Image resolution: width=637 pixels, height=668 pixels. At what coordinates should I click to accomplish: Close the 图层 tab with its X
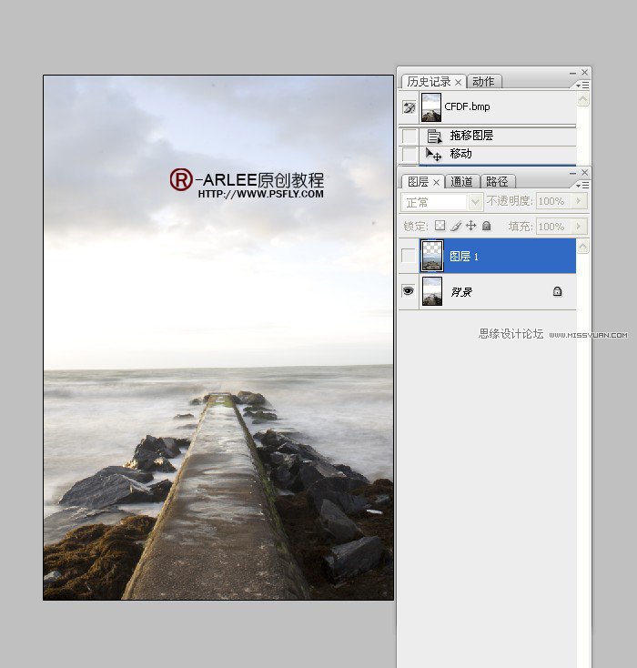tap(436, 182)
